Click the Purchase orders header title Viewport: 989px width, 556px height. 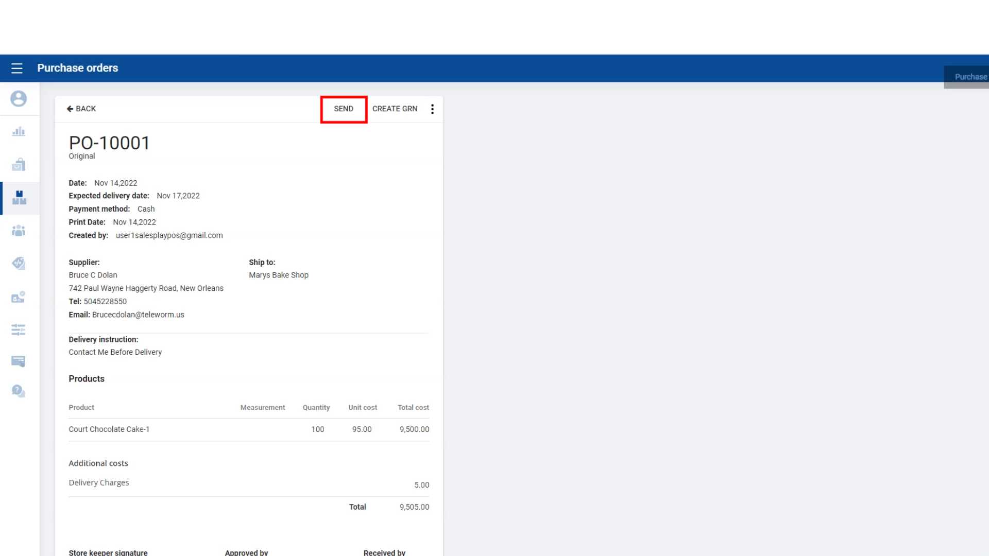pos(78,68)
